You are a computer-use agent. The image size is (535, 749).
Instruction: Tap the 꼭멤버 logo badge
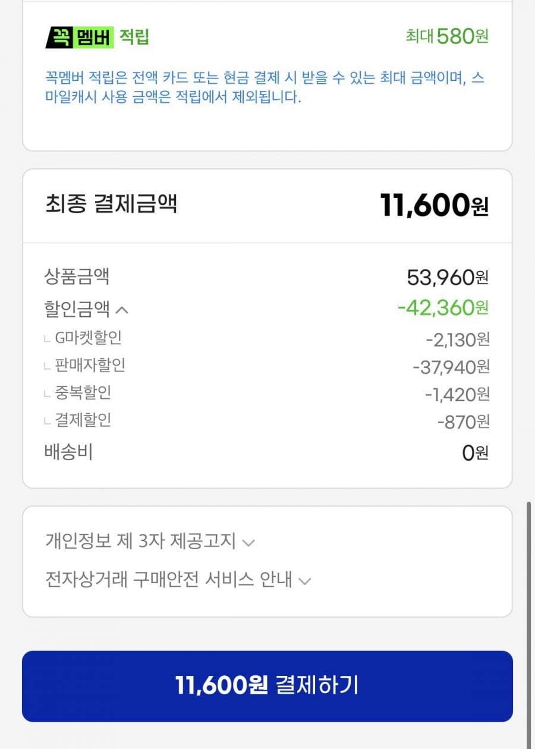[79, 37]
